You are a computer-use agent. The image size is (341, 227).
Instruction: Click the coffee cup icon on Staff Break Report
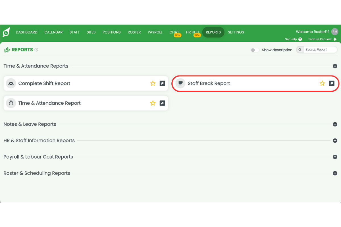[180, 83]
